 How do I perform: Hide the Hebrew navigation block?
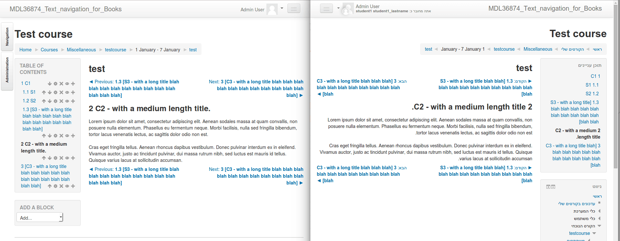click(553, 187)
